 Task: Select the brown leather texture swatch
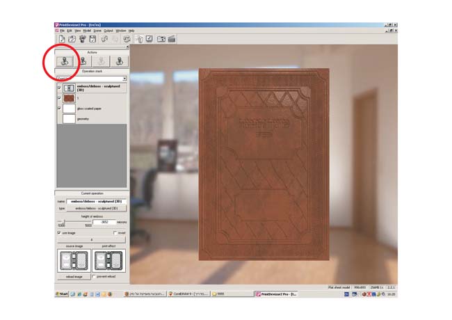(x=69, y=98)
